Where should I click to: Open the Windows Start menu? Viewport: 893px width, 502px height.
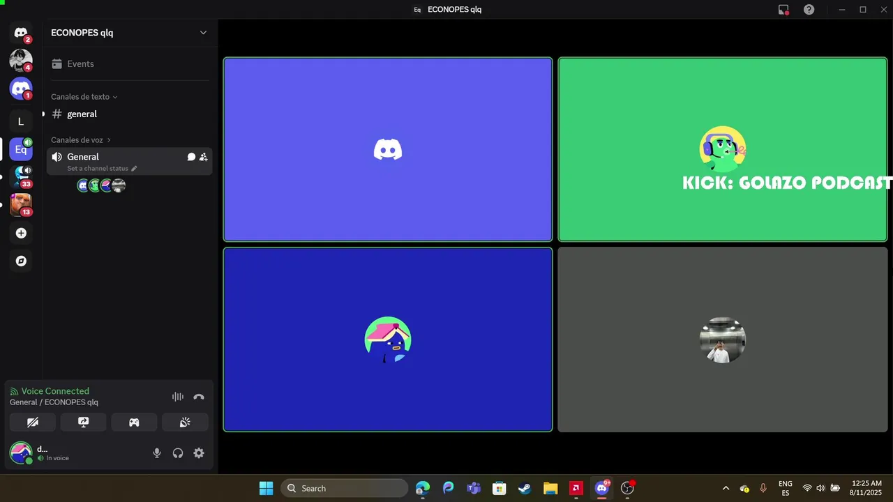click(x=267, y=488)
